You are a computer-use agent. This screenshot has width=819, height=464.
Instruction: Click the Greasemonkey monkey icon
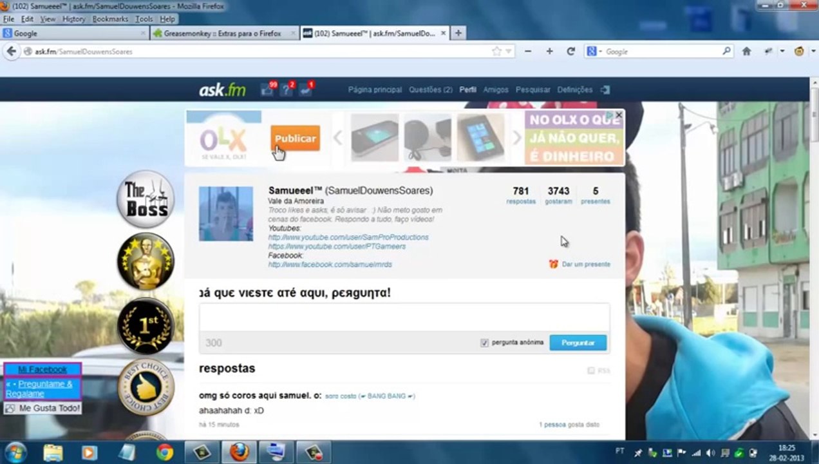click(799, 51)
